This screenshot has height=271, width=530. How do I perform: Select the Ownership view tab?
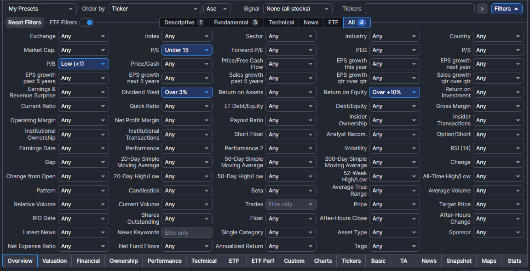(x=124, y=261)
